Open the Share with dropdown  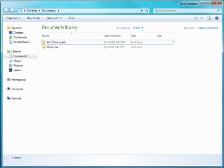(54, 18)
